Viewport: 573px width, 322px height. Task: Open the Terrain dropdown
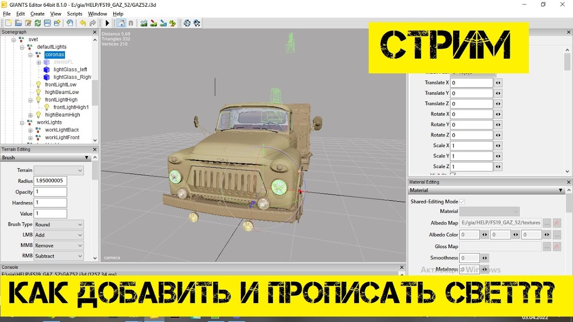[59, 170]
